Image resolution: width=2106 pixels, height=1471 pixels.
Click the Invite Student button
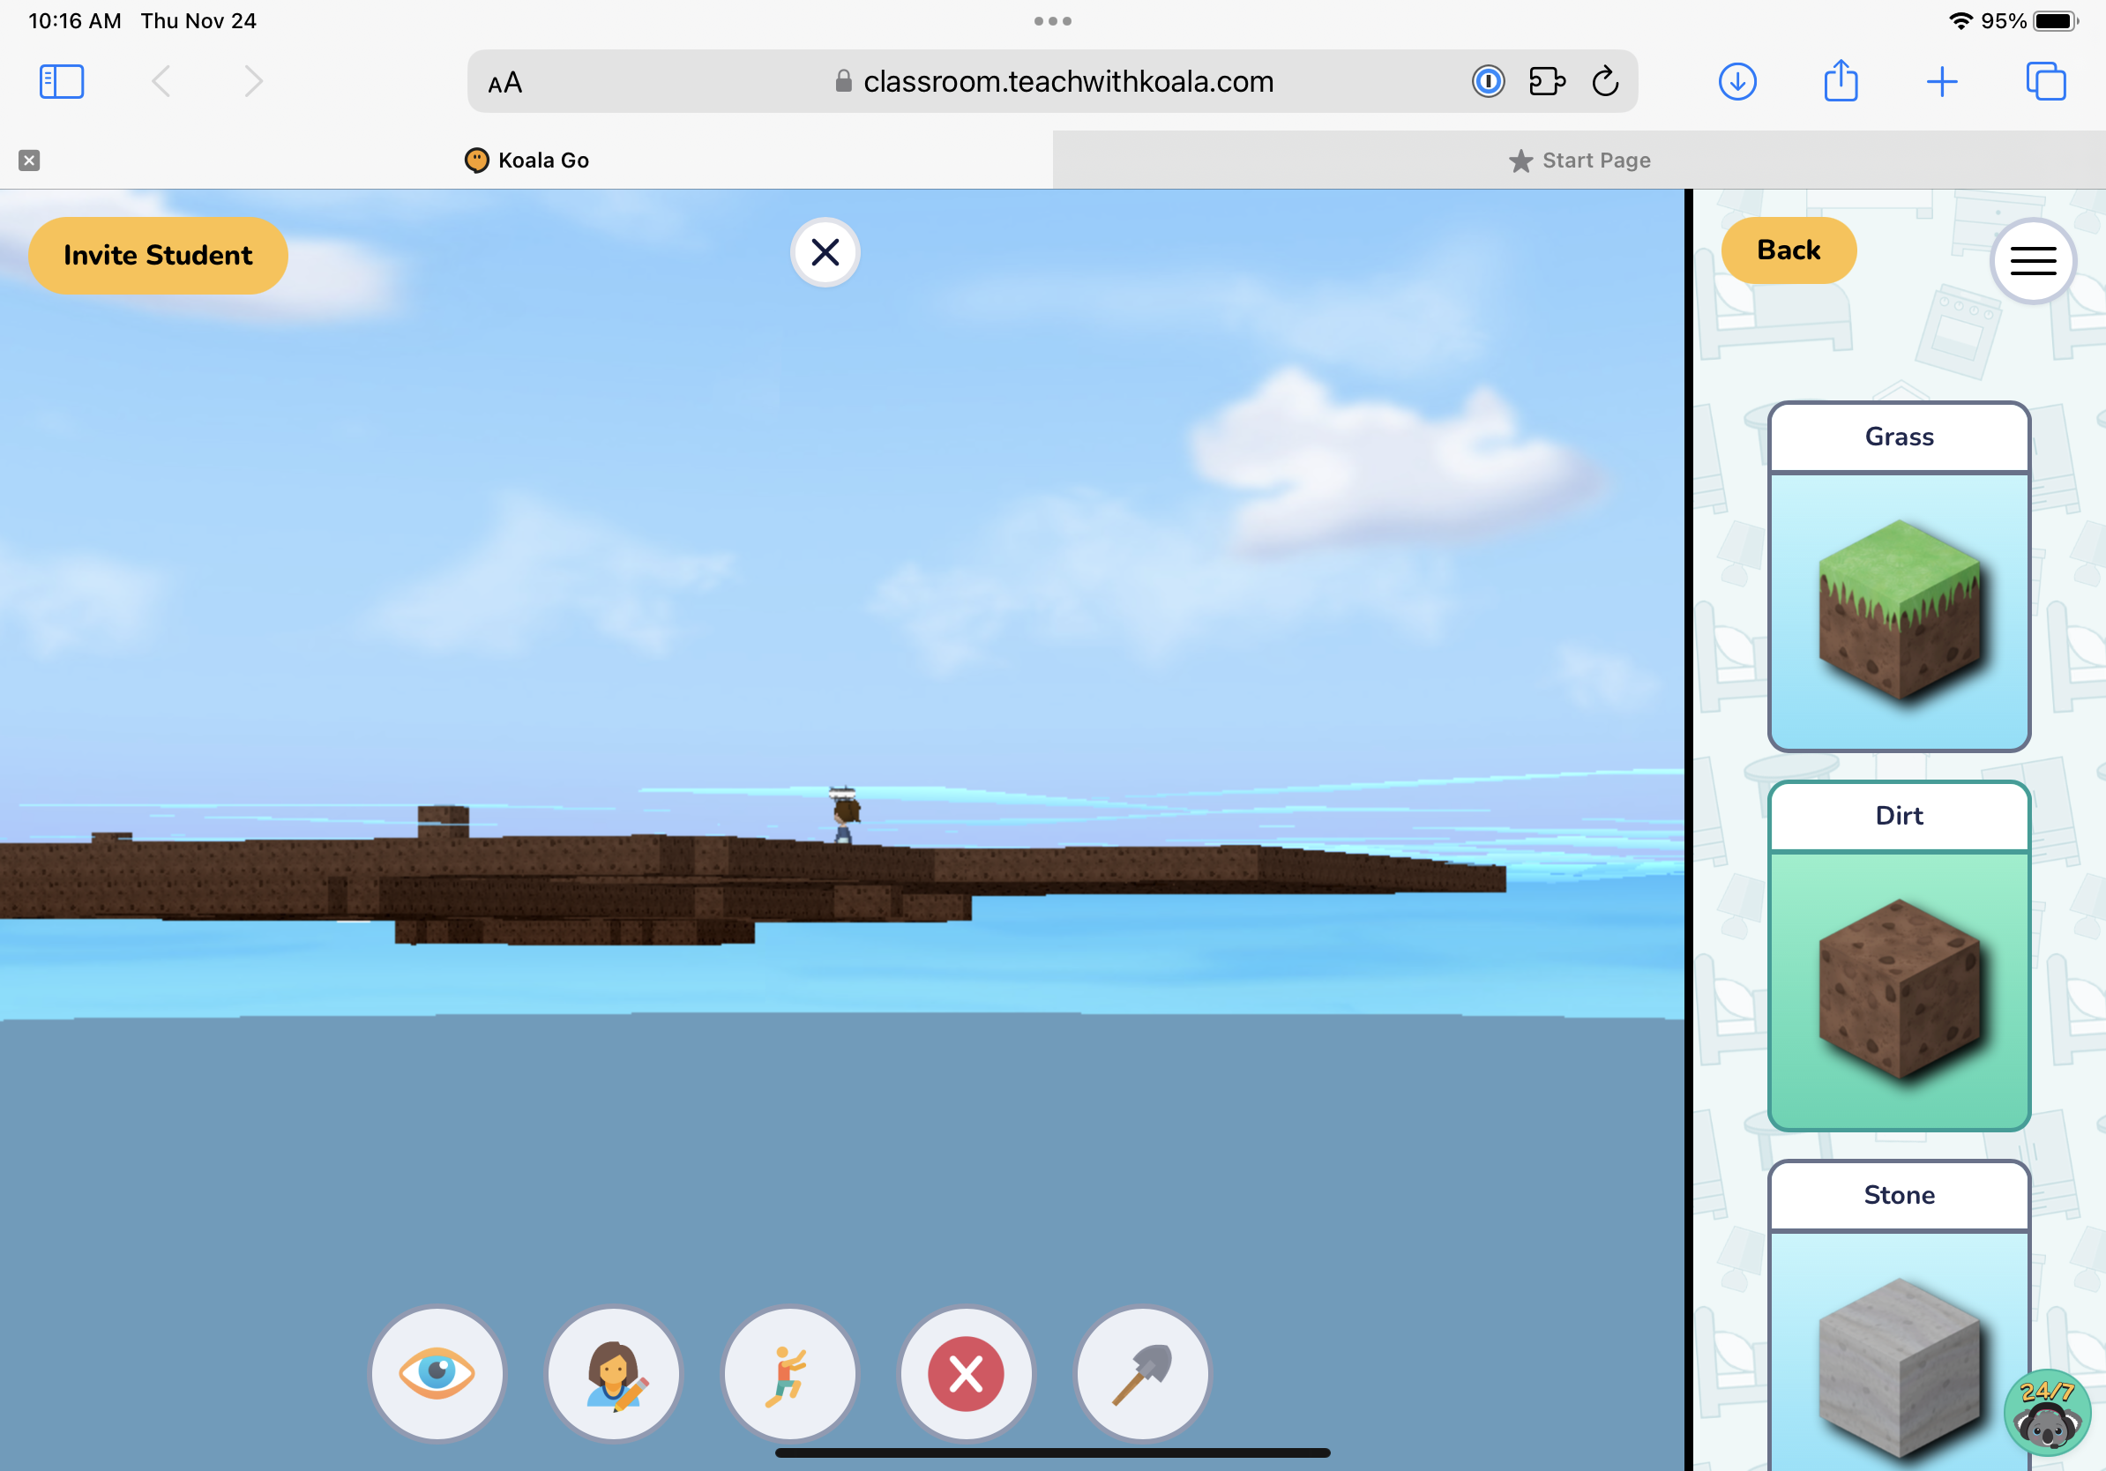[x=158, y=255]
